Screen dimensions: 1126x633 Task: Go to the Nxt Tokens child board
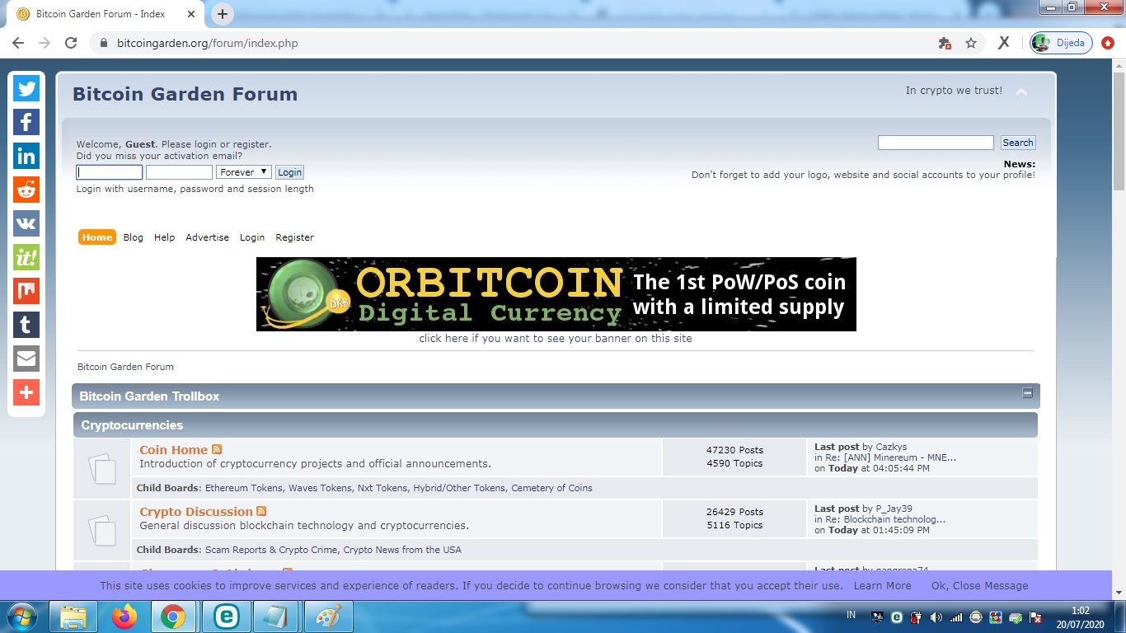382,488
